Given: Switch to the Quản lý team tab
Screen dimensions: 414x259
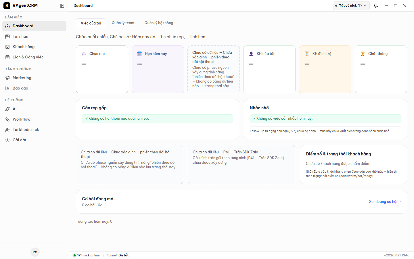Looking at the screenshot, I should pos(123,23).
